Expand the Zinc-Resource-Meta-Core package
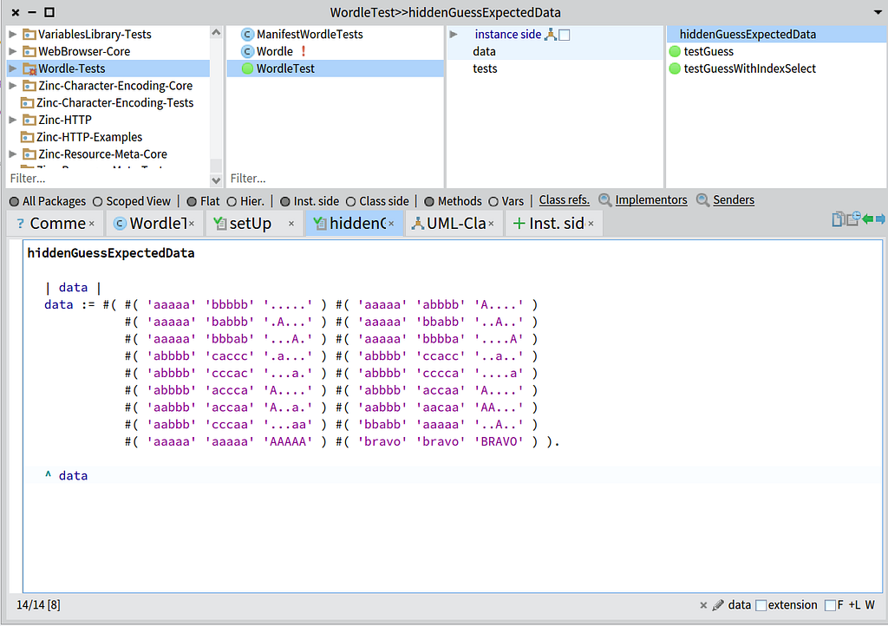Image resolution: width=888 pixels, height=626 pixels. 12,154
